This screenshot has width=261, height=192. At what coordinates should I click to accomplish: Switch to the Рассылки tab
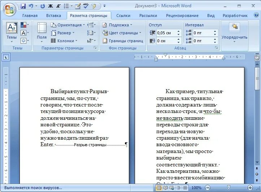[x=148, y=16]
